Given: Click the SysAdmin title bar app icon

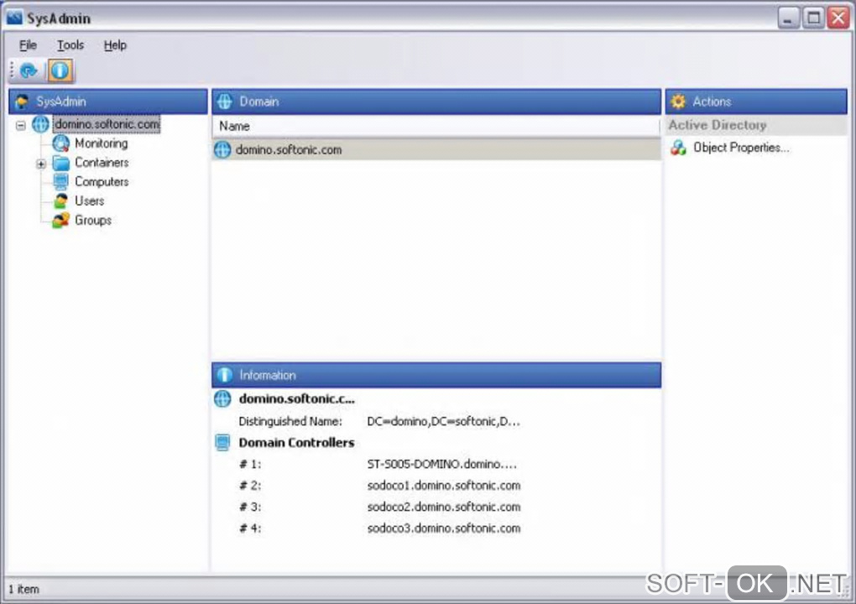Looking at the screenshot, I should [x=15, y=18].
